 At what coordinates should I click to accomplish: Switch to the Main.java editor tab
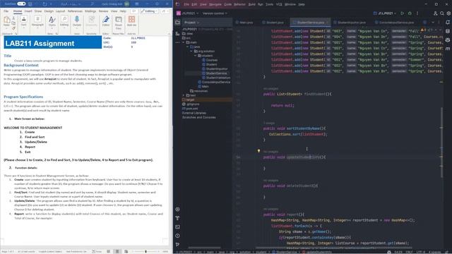click(244, 22)
